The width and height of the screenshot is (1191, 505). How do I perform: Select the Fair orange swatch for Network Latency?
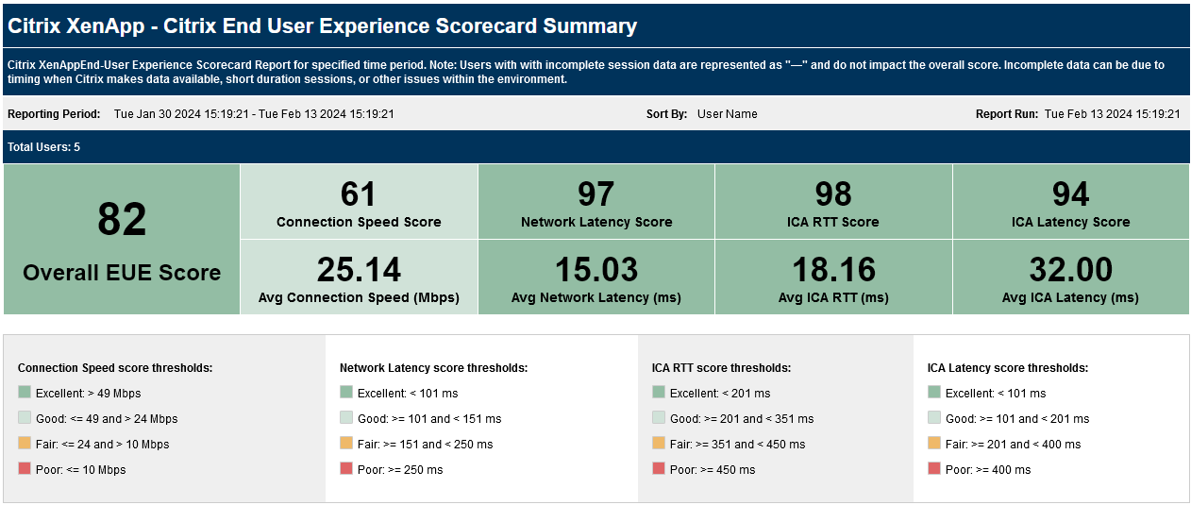[346, 444]
